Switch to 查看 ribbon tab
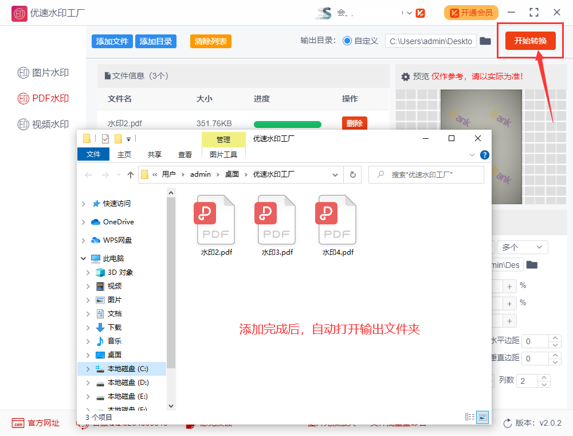Screen dimensions: 573x436 point(185,155)
